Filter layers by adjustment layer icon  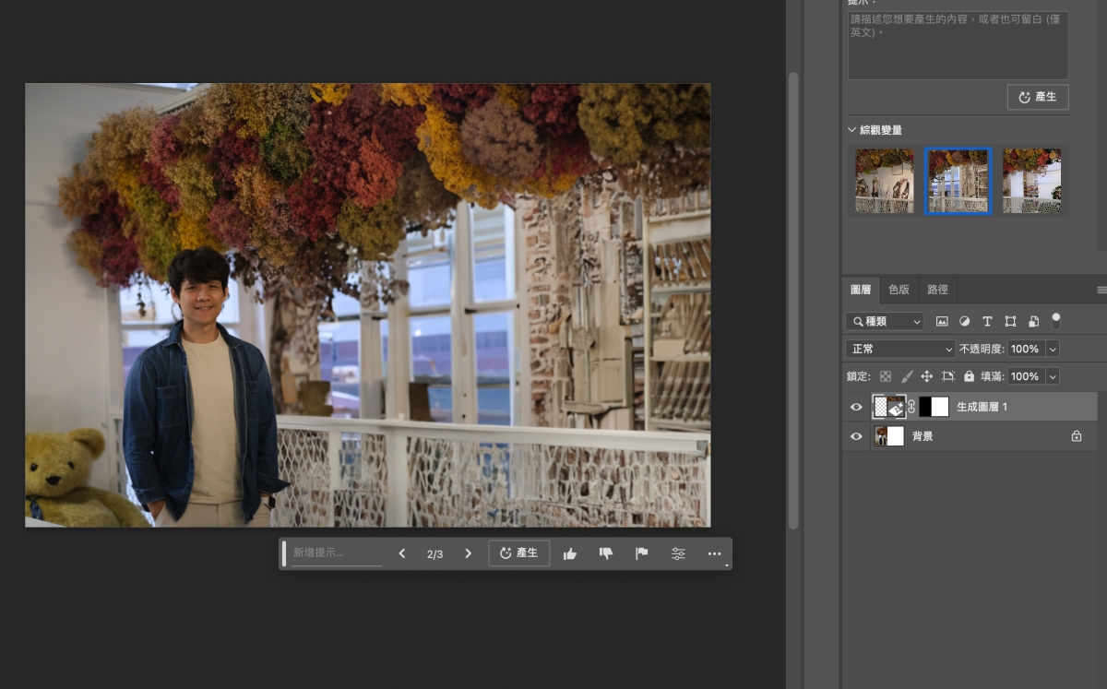pos(964,322)
